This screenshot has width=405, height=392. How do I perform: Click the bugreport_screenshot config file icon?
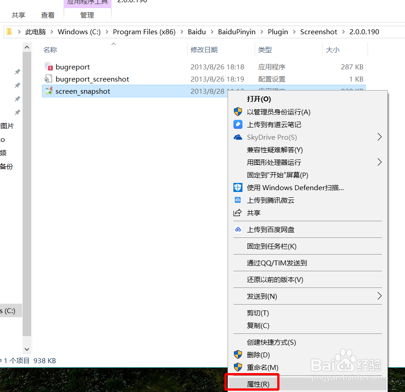[48, 79]
